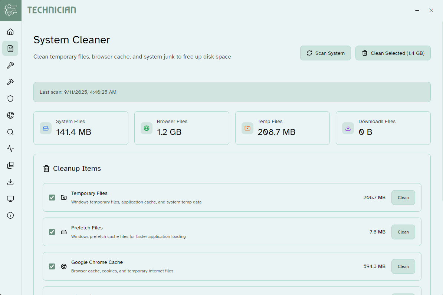Clean the Google Chrome Cache item
443x295 pixels.
[x=403, y=266]
